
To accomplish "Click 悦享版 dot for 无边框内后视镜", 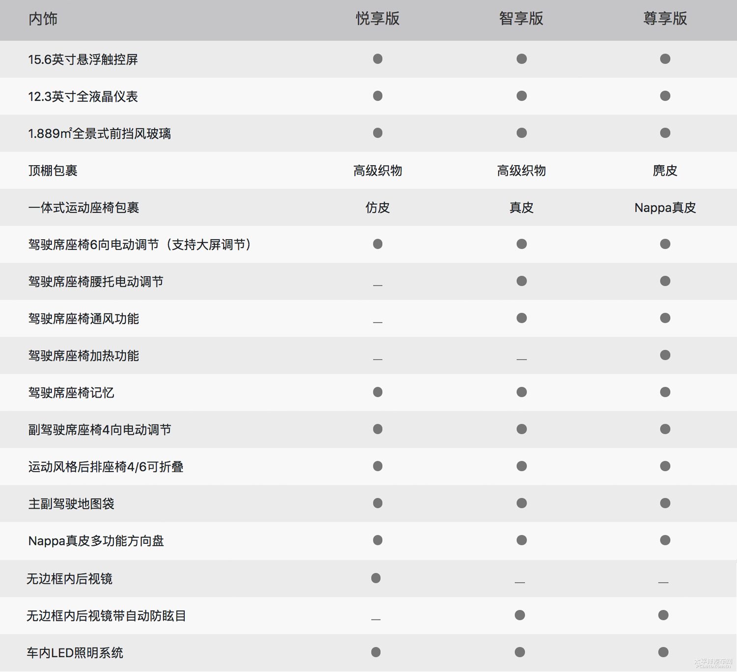I will coord(376,578).
